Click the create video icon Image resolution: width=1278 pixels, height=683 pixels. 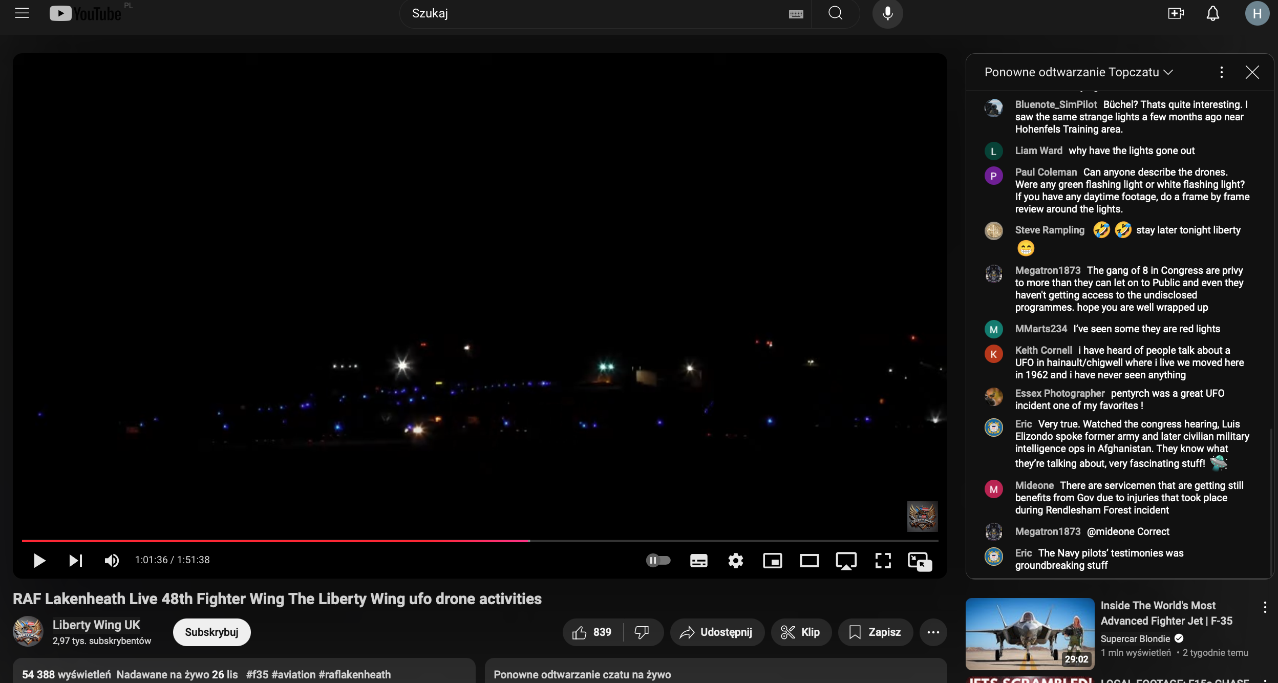(1176, 13)
